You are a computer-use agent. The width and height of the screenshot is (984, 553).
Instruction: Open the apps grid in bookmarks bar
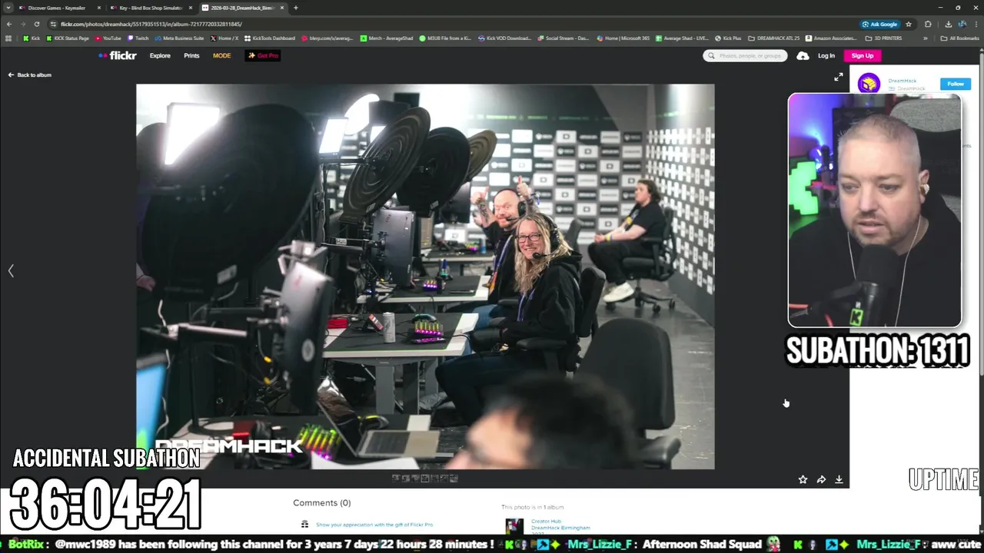pos(9,38)
